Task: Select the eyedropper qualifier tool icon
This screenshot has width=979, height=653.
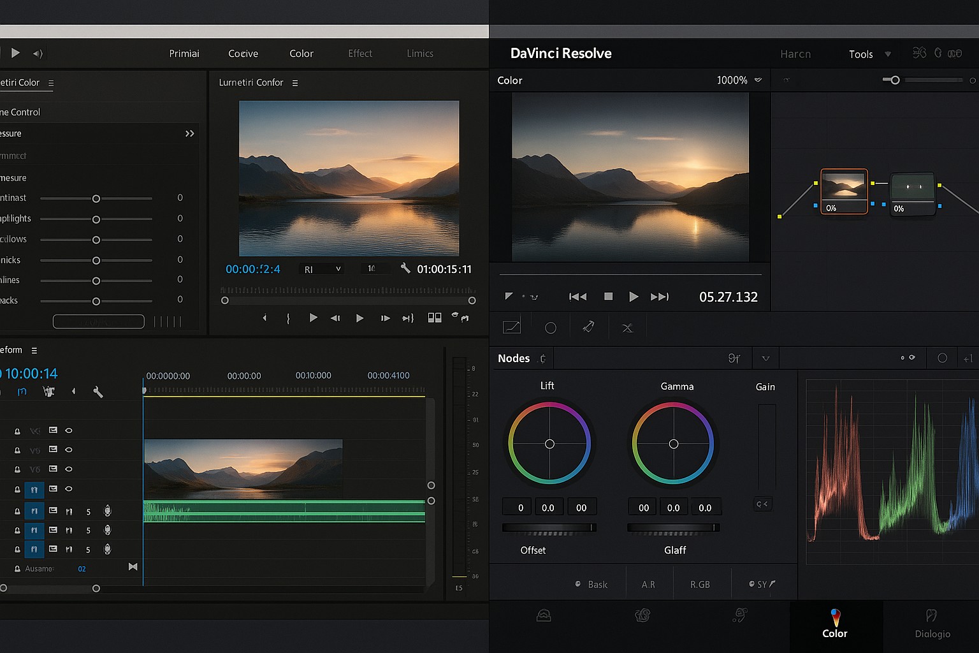Action: 588,327
